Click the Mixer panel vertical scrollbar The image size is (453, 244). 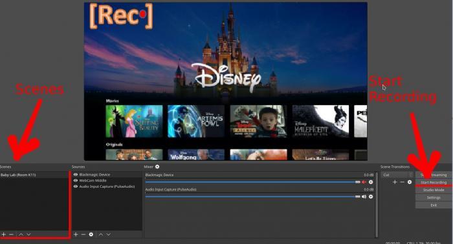click(377, 205)
